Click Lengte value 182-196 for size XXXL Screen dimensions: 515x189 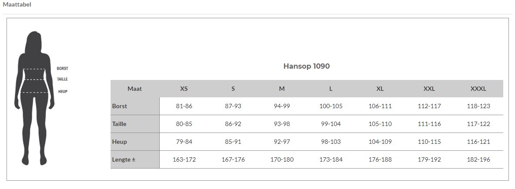coord(478,160)
